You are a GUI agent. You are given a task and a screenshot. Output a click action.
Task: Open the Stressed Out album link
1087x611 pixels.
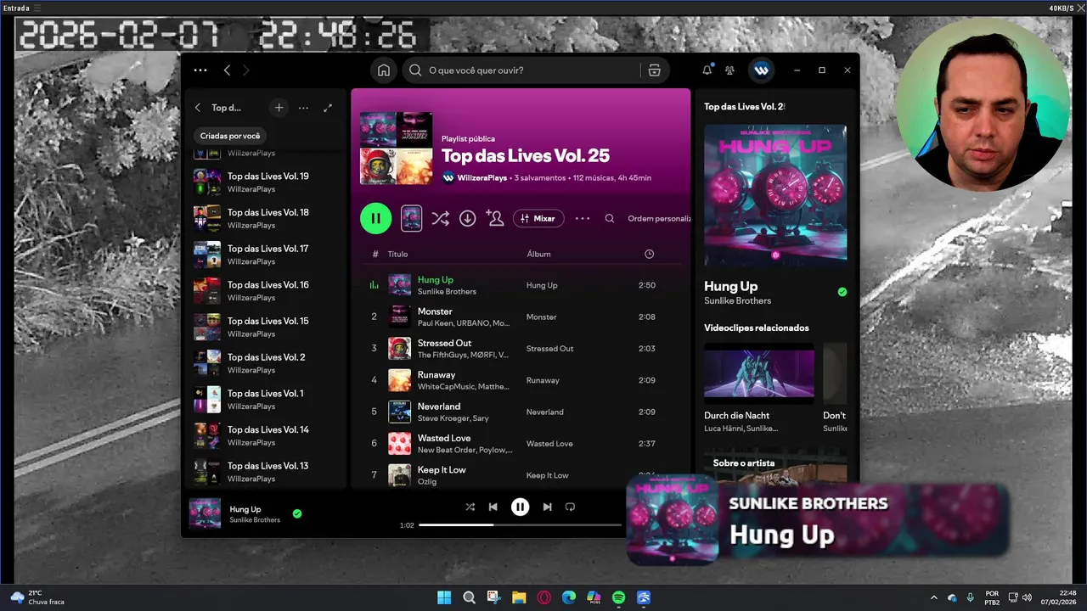point(549,348)
